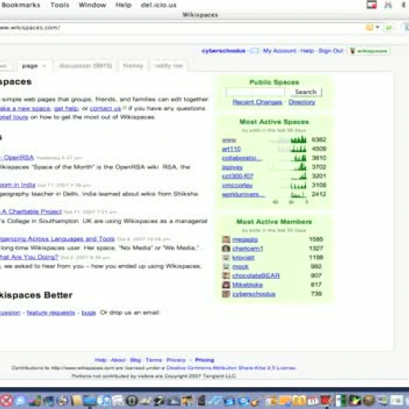Viewport: 409px width, 409px height.
Task: Open the cyberschoolus username link at top
Action: tap(223, 51)
